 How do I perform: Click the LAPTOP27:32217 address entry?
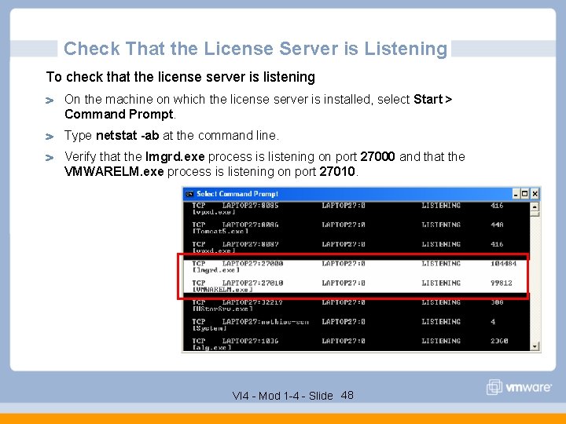point(252,302)
